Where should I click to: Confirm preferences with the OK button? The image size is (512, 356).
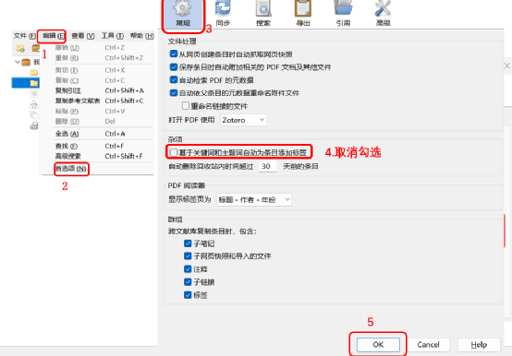(x=378, y=344)
